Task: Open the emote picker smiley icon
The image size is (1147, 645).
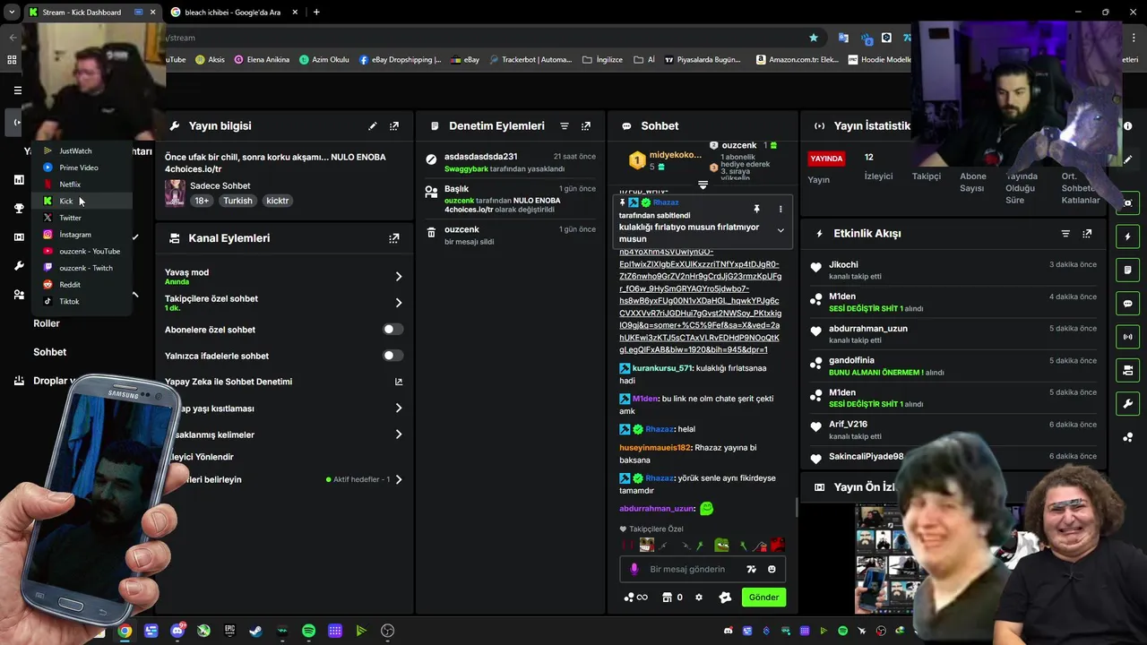Action: tap(772, 569)
